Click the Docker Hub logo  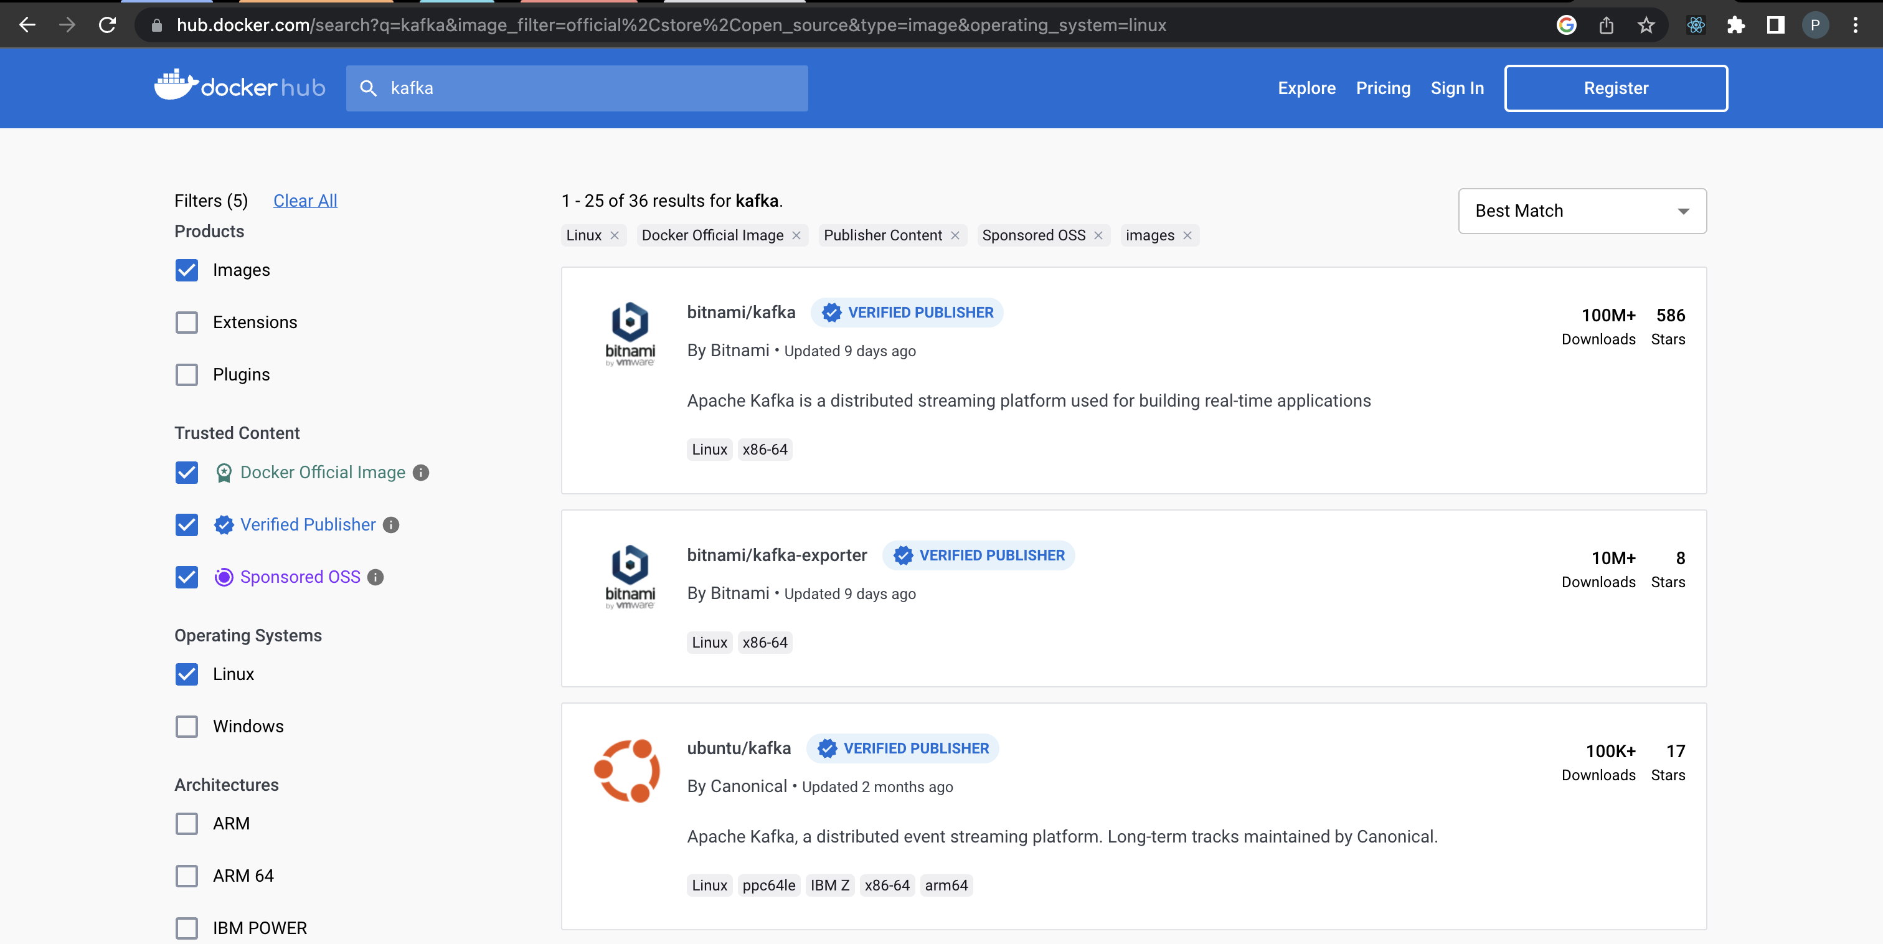pyautogui.click(x=240, y=88)
